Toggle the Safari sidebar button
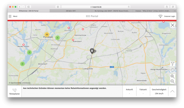The width and height of the screenshot is (184, 108). (28, 7)
